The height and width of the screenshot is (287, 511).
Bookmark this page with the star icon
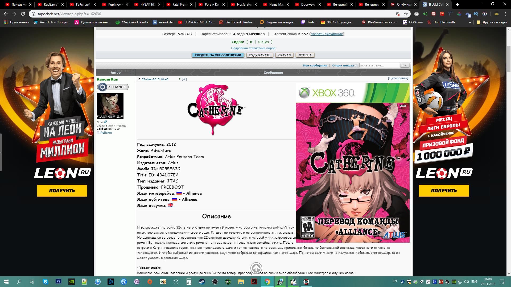tap(406, 14)
